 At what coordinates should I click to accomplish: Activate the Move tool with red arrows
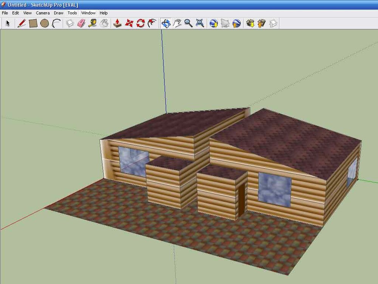[x=129, y=23]
